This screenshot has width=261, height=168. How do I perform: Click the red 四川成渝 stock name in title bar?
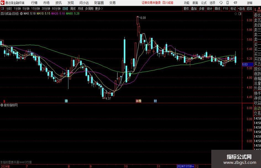click(x=168, y=3)
